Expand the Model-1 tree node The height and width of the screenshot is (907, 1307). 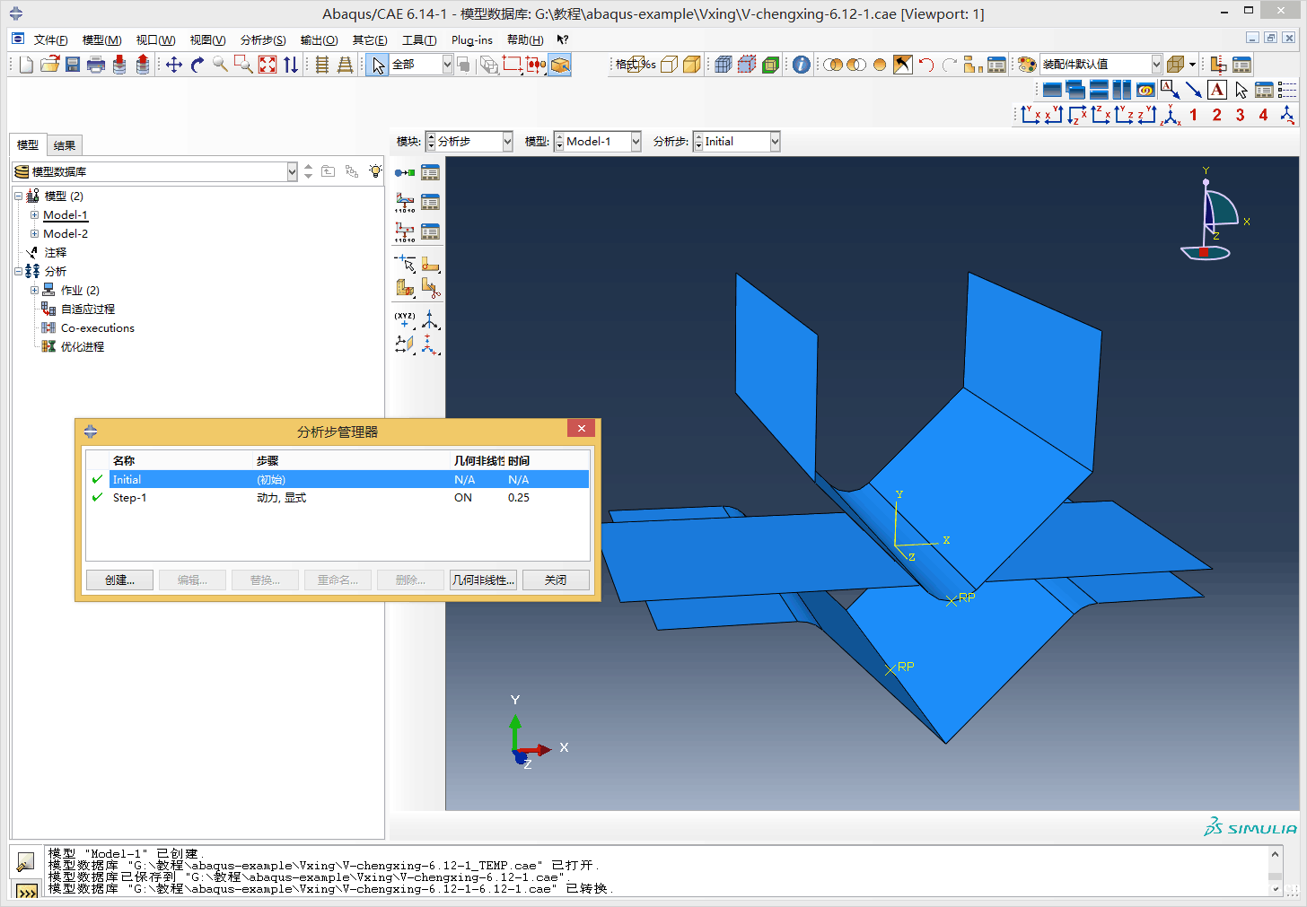(x=34, y=215)
